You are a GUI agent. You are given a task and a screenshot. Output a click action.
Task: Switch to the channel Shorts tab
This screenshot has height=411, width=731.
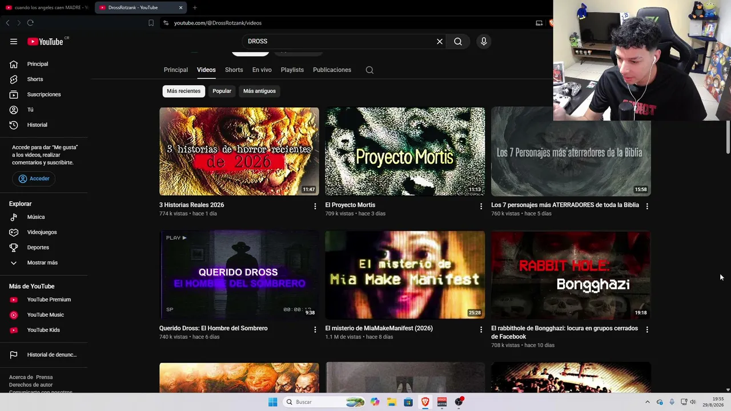point(234,70)
